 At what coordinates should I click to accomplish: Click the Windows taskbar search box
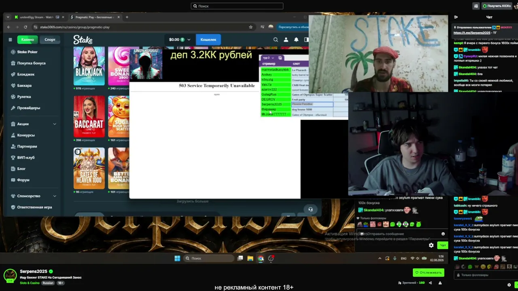pos(208,258)
